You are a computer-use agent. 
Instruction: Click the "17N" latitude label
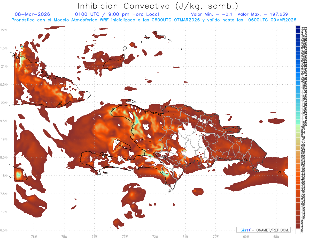click(4, 212)
